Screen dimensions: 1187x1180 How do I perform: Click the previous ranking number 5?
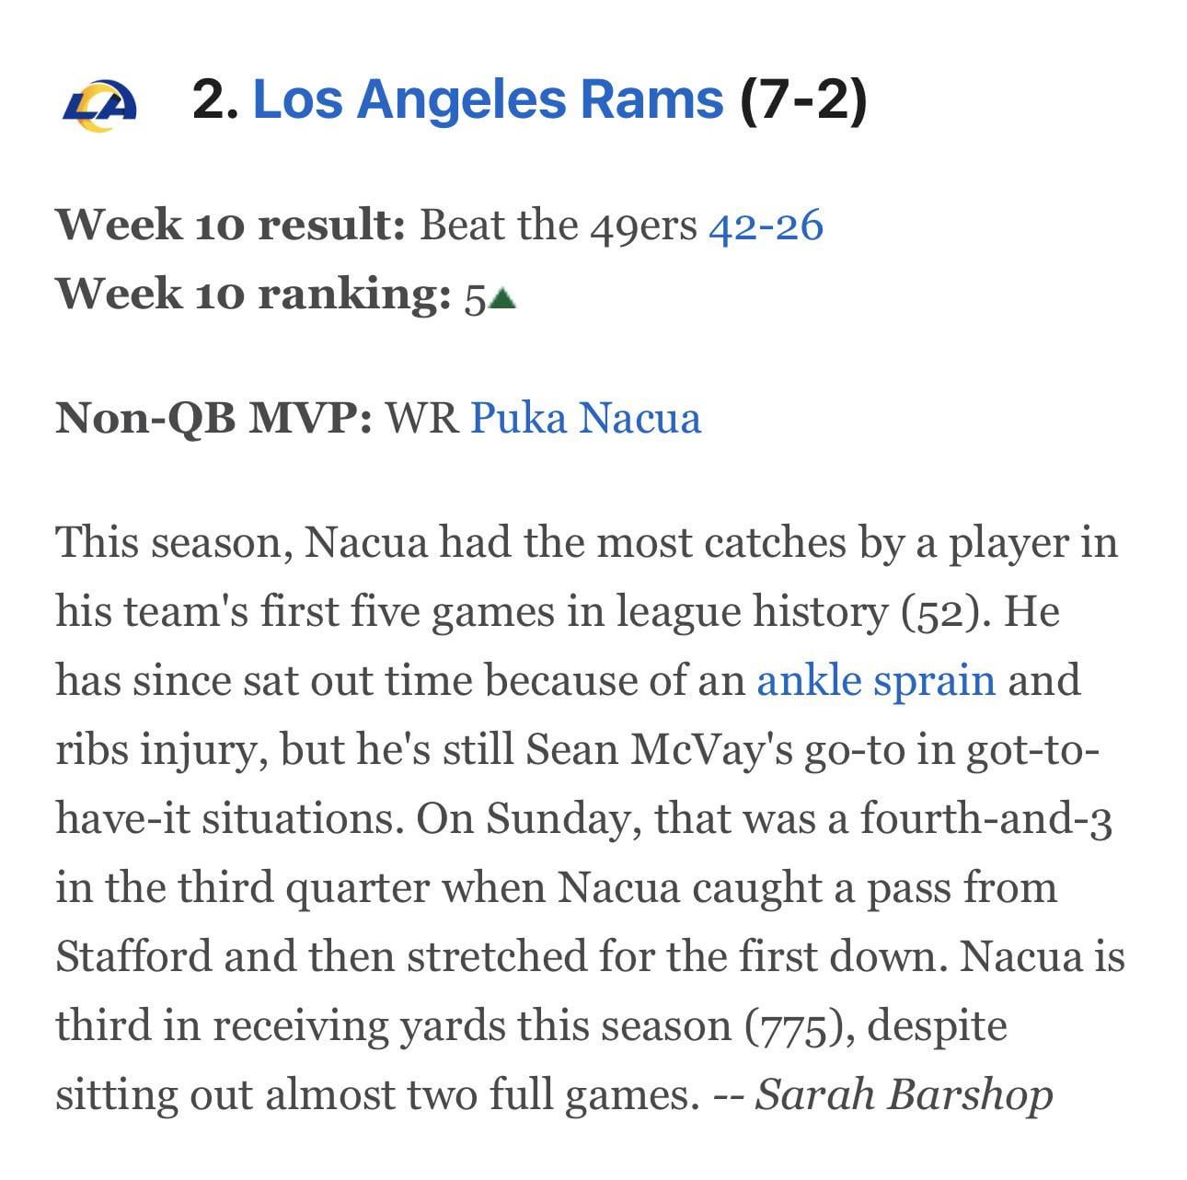(475, 298)
